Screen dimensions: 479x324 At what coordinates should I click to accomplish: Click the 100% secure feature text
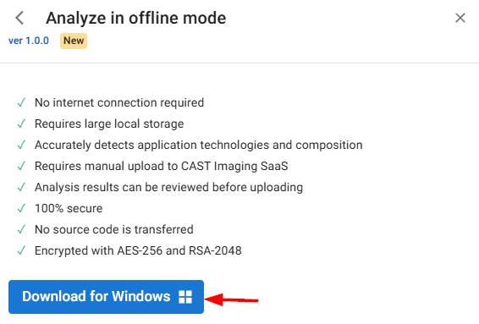[x=69, y=208]
